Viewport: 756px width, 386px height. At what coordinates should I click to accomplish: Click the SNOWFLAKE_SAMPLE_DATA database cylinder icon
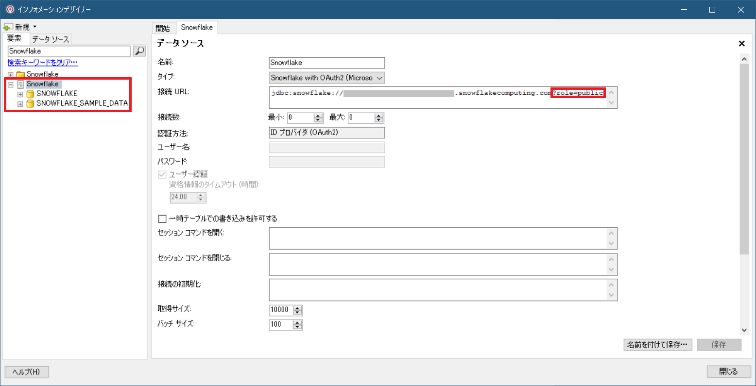point(30,103)
